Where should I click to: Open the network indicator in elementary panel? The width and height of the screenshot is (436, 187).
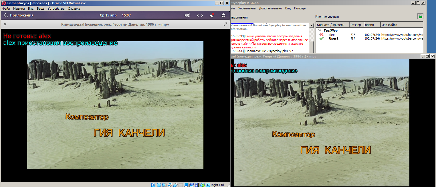click(200, 15)
